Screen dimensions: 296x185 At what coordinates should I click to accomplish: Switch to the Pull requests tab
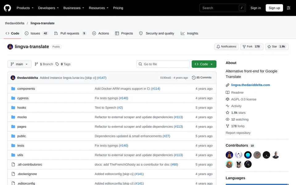(x=70, y=33)
